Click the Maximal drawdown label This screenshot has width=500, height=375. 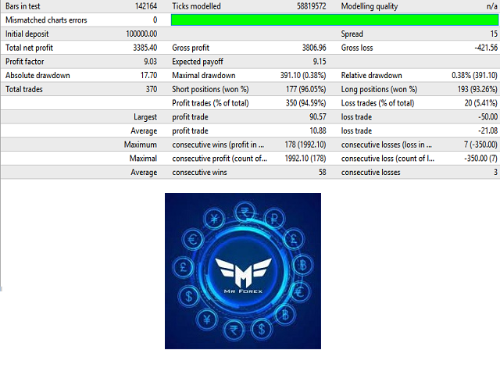204,75
